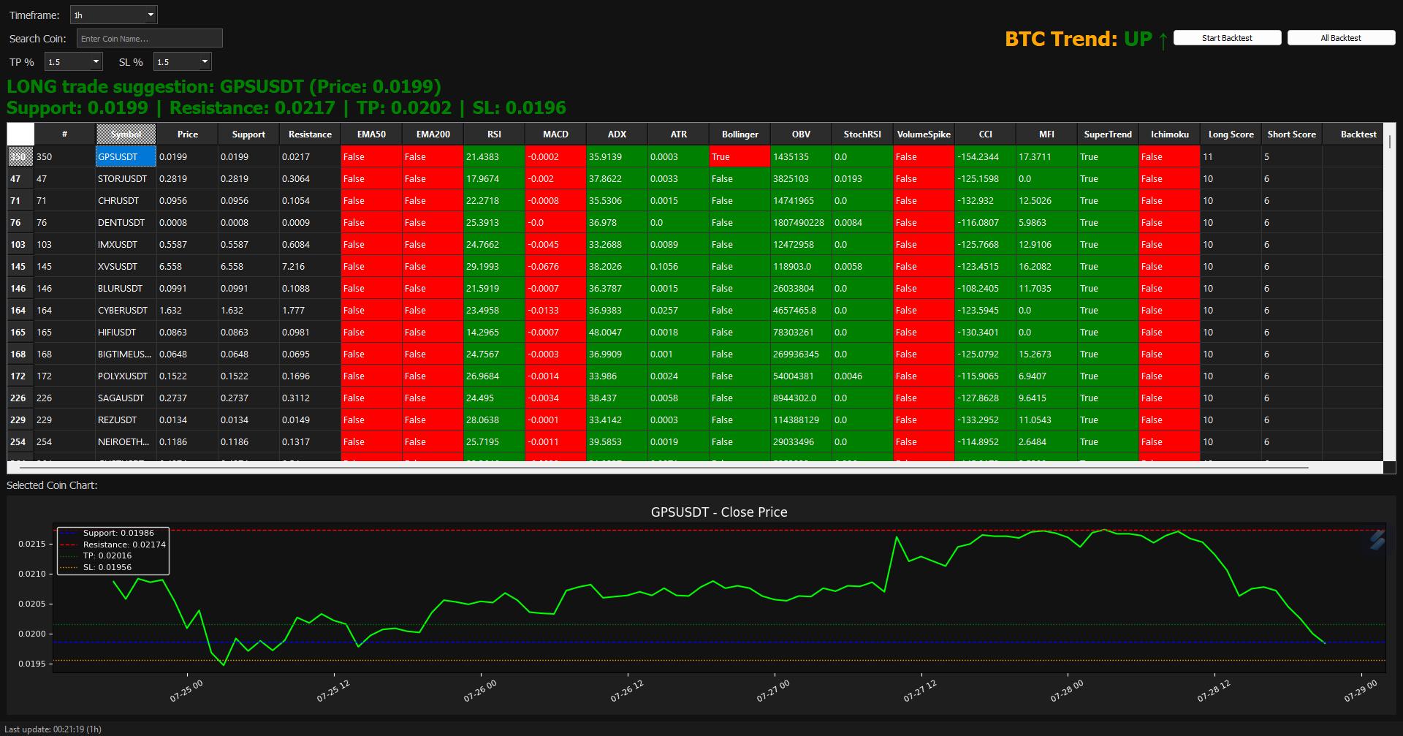
Task: Click the chart legend showing Support and Resistance
Action: tap(112, 550)
